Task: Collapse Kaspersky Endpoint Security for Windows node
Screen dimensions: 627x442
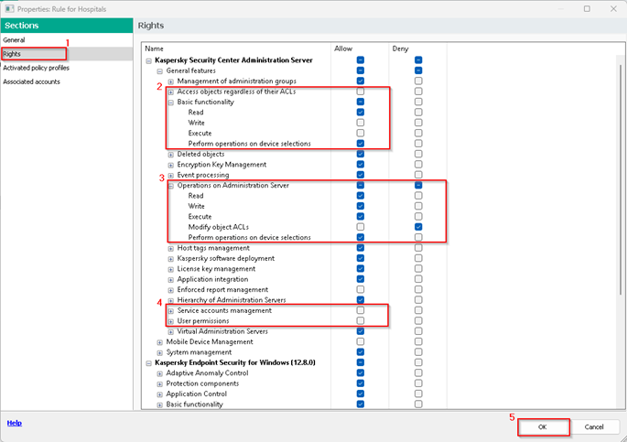Action: (149, 363)
